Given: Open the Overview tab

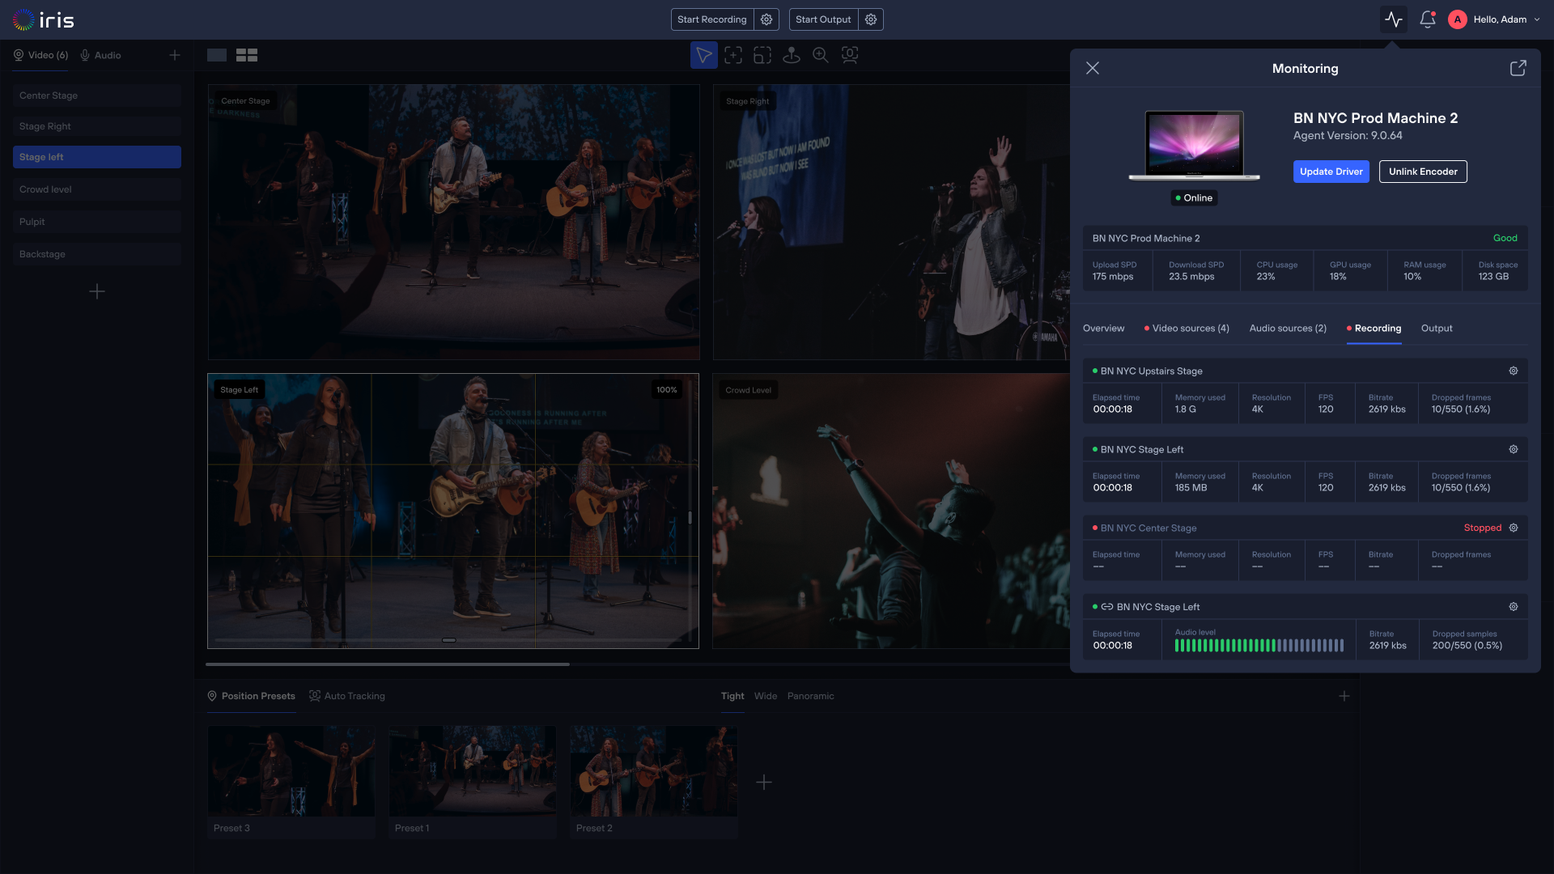Looking at the screenshot, I should [x=1103, y=329].
